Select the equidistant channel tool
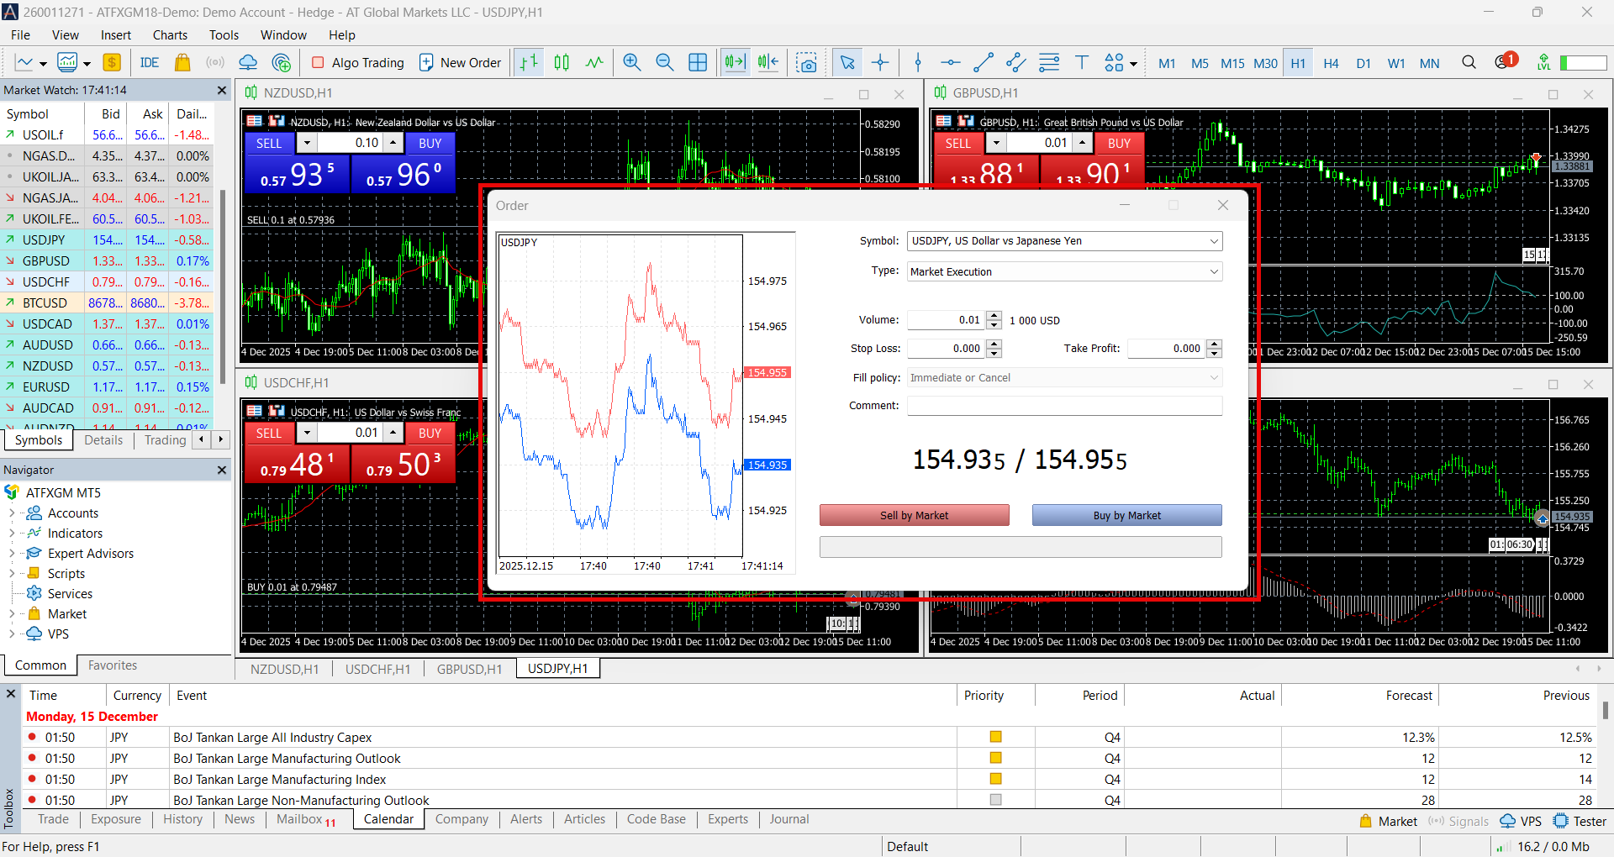 click(1016, 62)
